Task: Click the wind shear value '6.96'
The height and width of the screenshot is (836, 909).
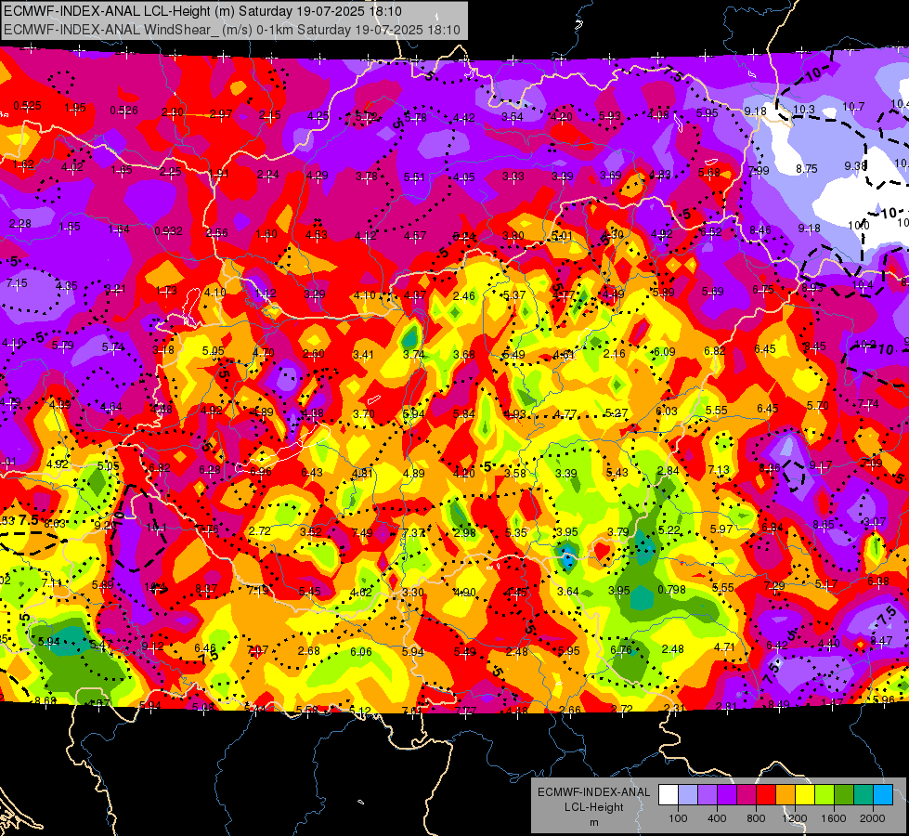Action: pyautogui.click(x=260, y=471)
